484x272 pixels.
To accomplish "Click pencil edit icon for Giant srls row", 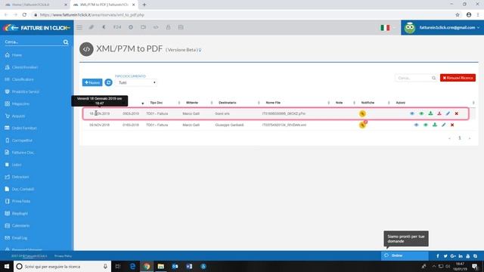I will click(x=448, y=113).
